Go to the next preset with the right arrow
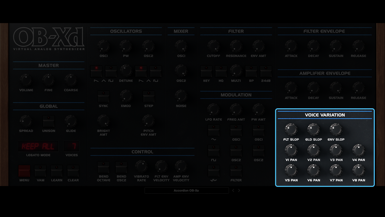Image resolution: width=385 pixels, height=217 pixels. (239, 190)
